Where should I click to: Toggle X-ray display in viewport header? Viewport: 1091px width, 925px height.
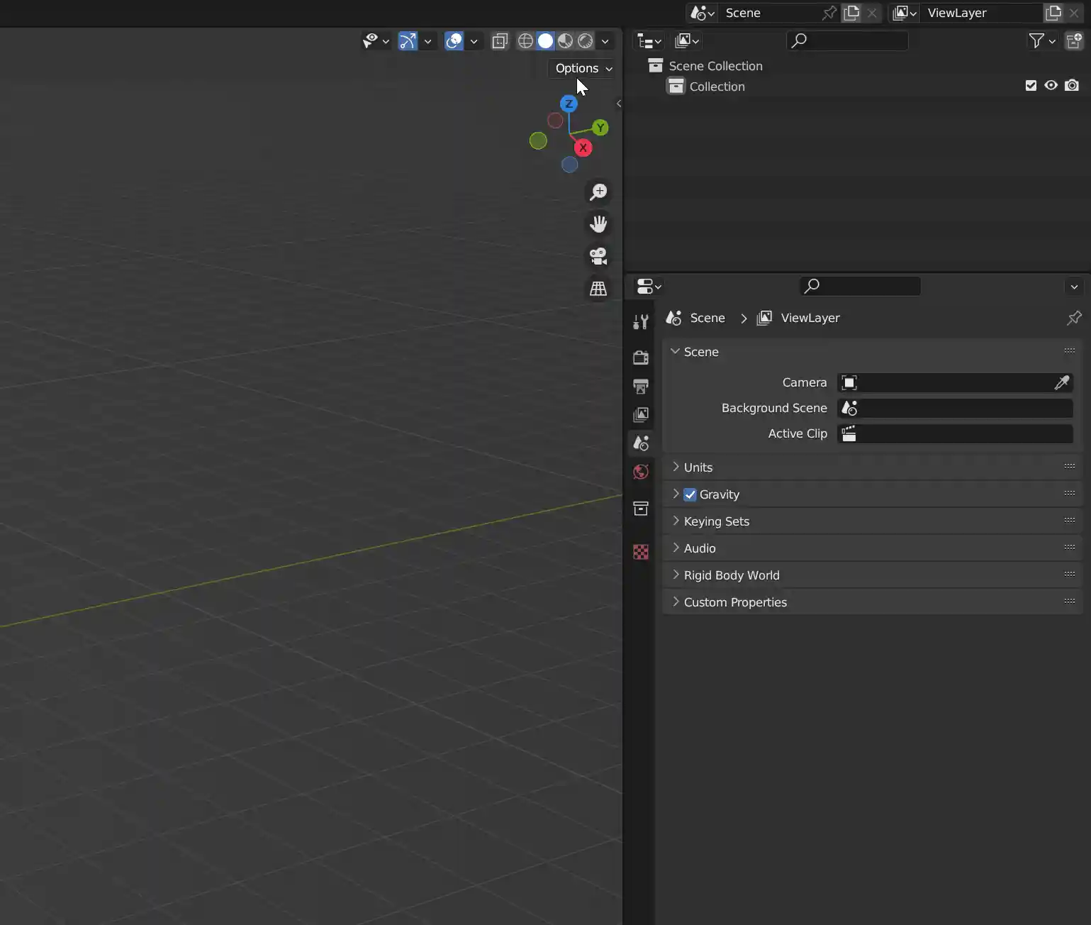[x=500, y=41]
